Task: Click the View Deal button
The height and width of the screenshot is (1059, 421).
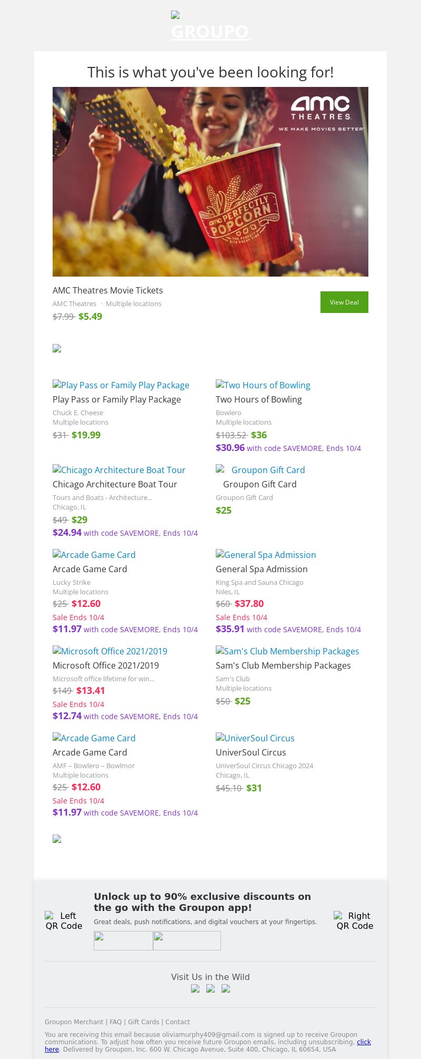Action: click(x=344, y=302)
